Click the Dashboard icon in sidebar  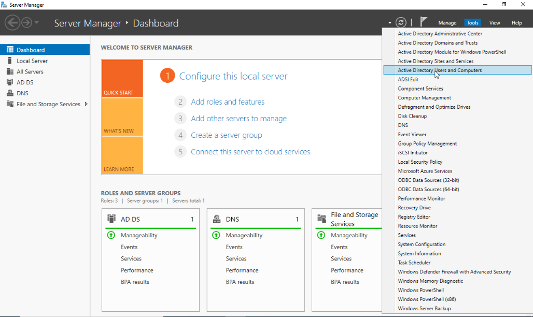click(x=10, y=50)
